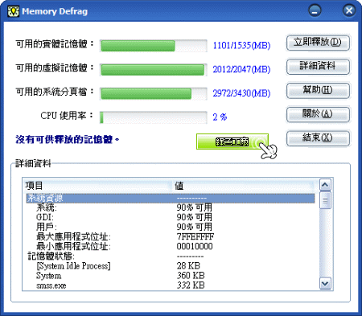Click the green 綠色工廠 banner link
Image resolution: width=362 pixels, height=316 pixels.
[x=232, y=142]
